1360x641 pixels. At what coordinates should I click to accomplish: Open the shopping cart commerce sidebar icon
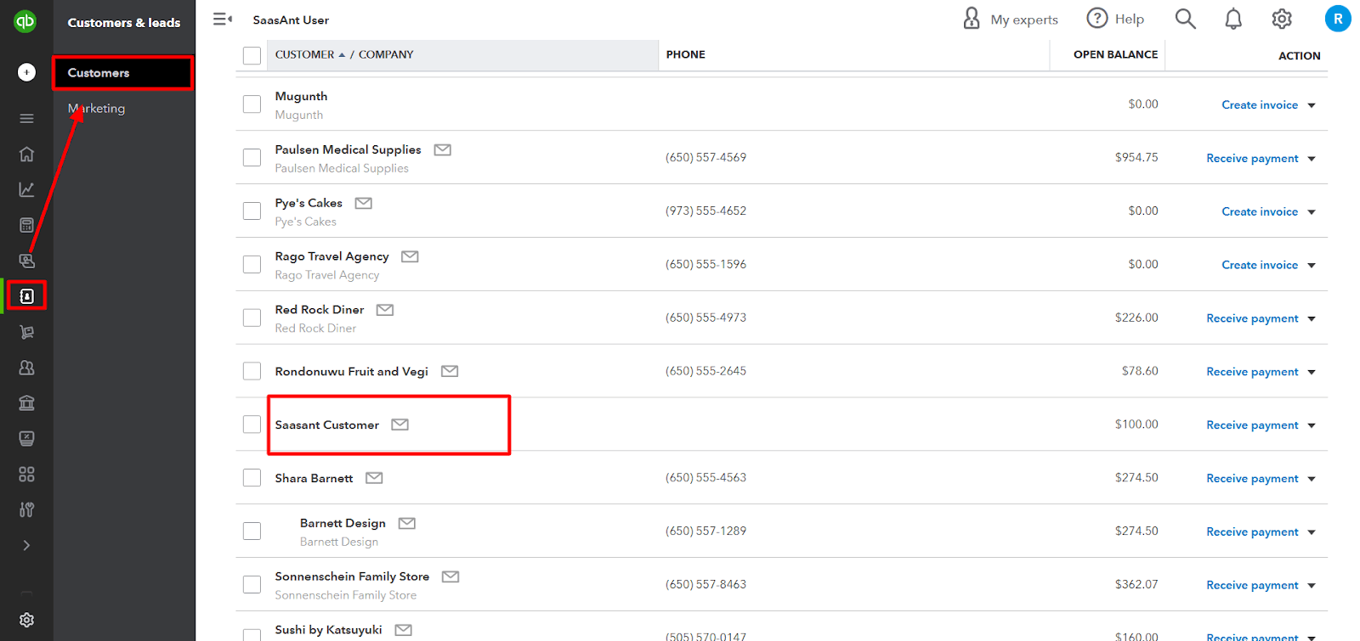point(26,332)
